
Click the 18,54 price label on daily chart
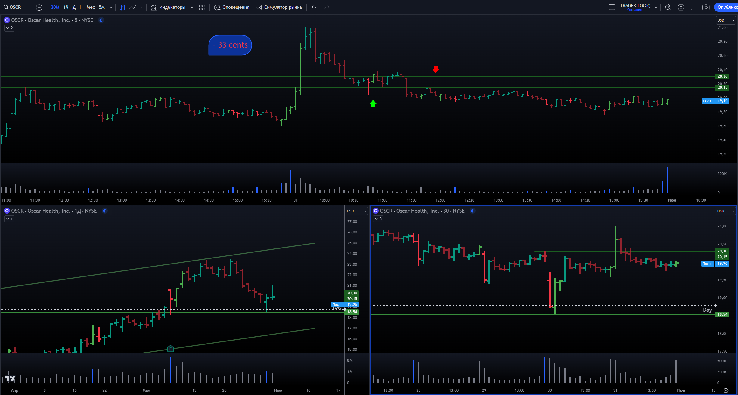pos(352,312)
